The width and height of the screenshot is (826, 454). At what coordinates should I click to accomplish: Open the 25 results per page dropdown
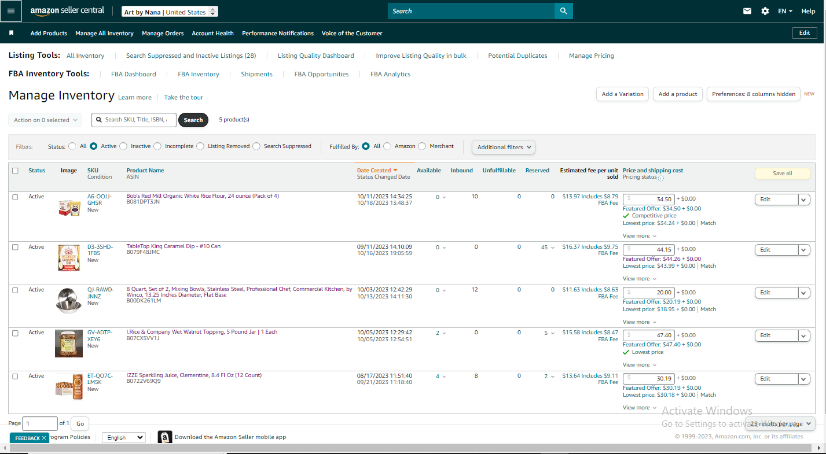tap(780, 424)
